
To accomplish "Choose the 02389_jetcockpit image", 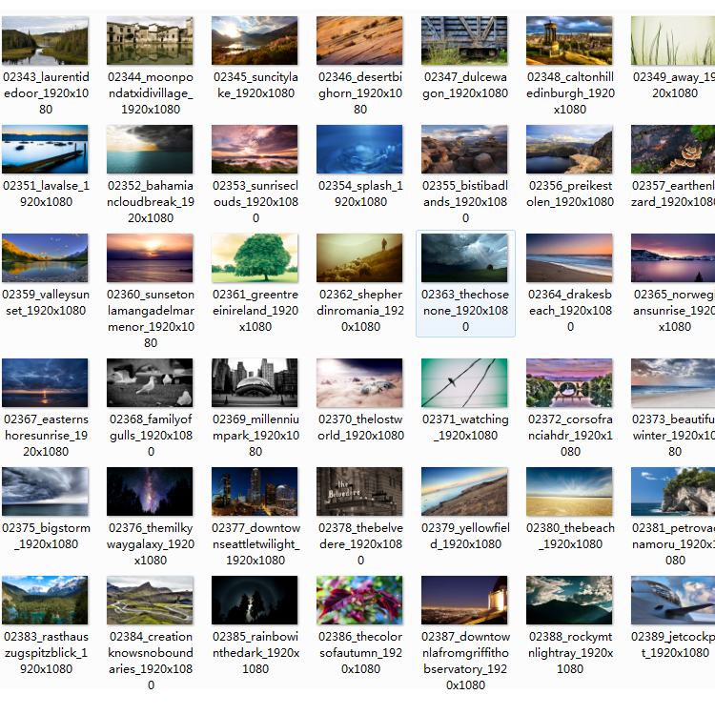I will [x=673, y=600].
